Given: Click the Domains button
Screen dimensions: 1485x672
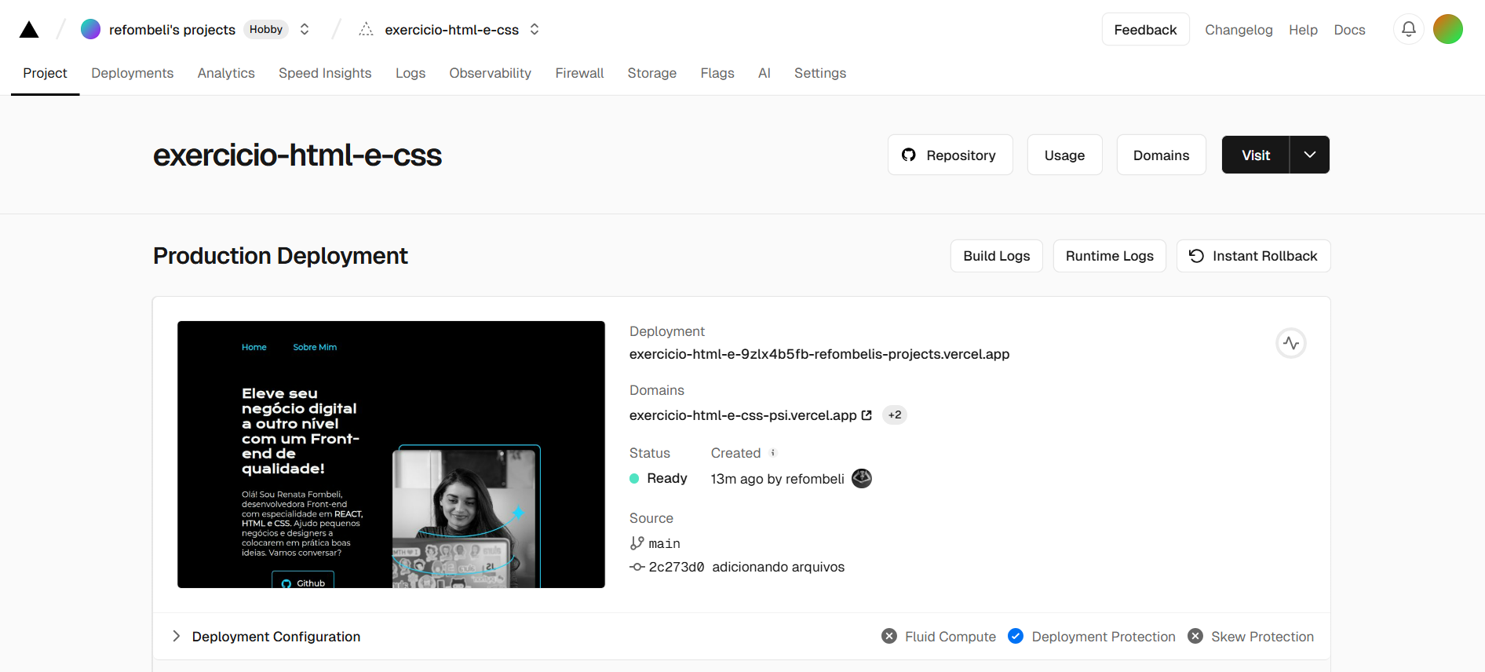Looking at the screenshot, I should [1161, 155].
